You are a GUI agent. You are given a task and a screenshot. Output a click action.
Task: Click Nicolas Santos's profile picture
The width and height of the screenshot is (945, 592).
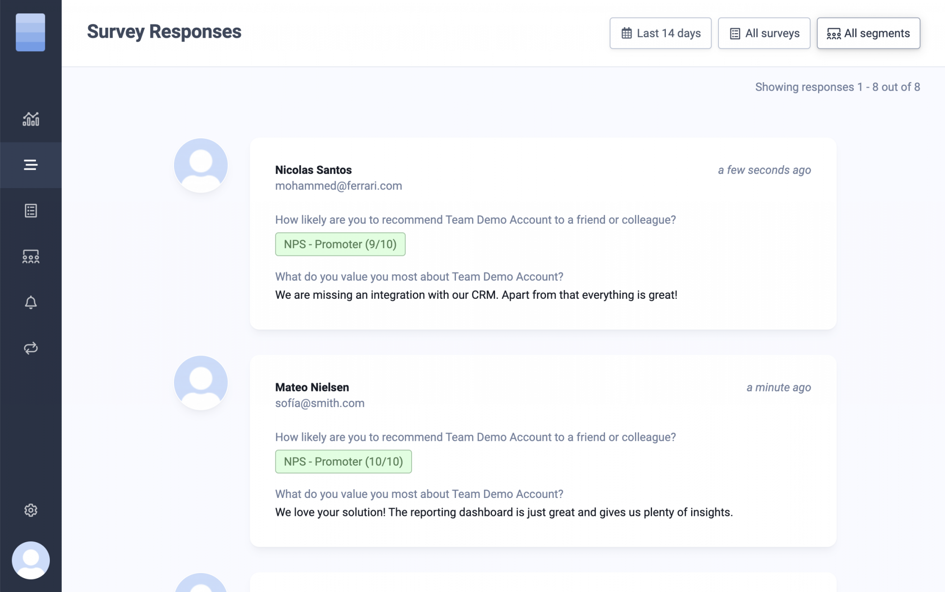point(201,165)
